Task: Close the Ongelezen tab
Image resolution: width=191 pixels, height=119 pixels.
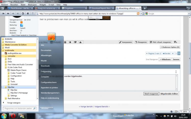Action: pyautogui.click(x=86, y=8)
